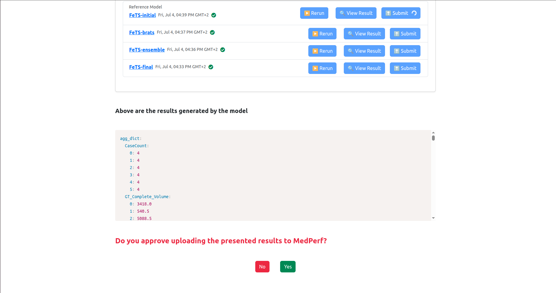Click green checkmark icon beside FeTS-initial

tap(214, 15)
